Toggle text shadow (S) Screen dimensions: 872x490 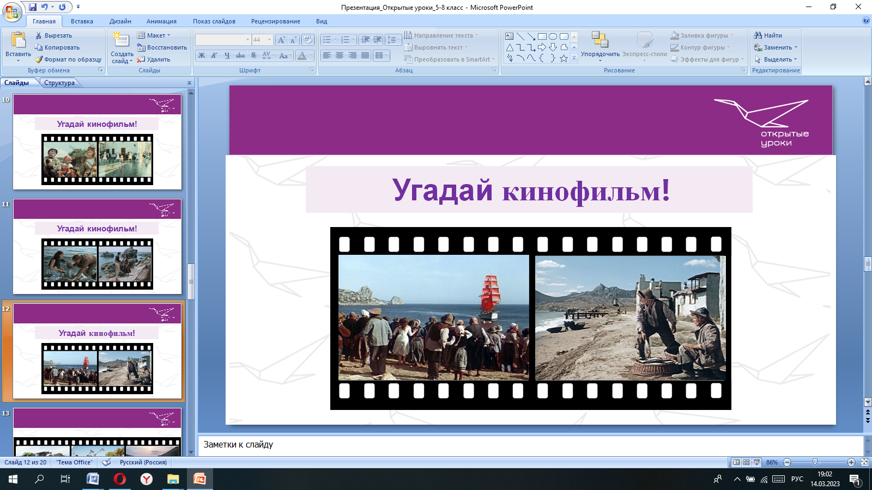pos(253,56)
